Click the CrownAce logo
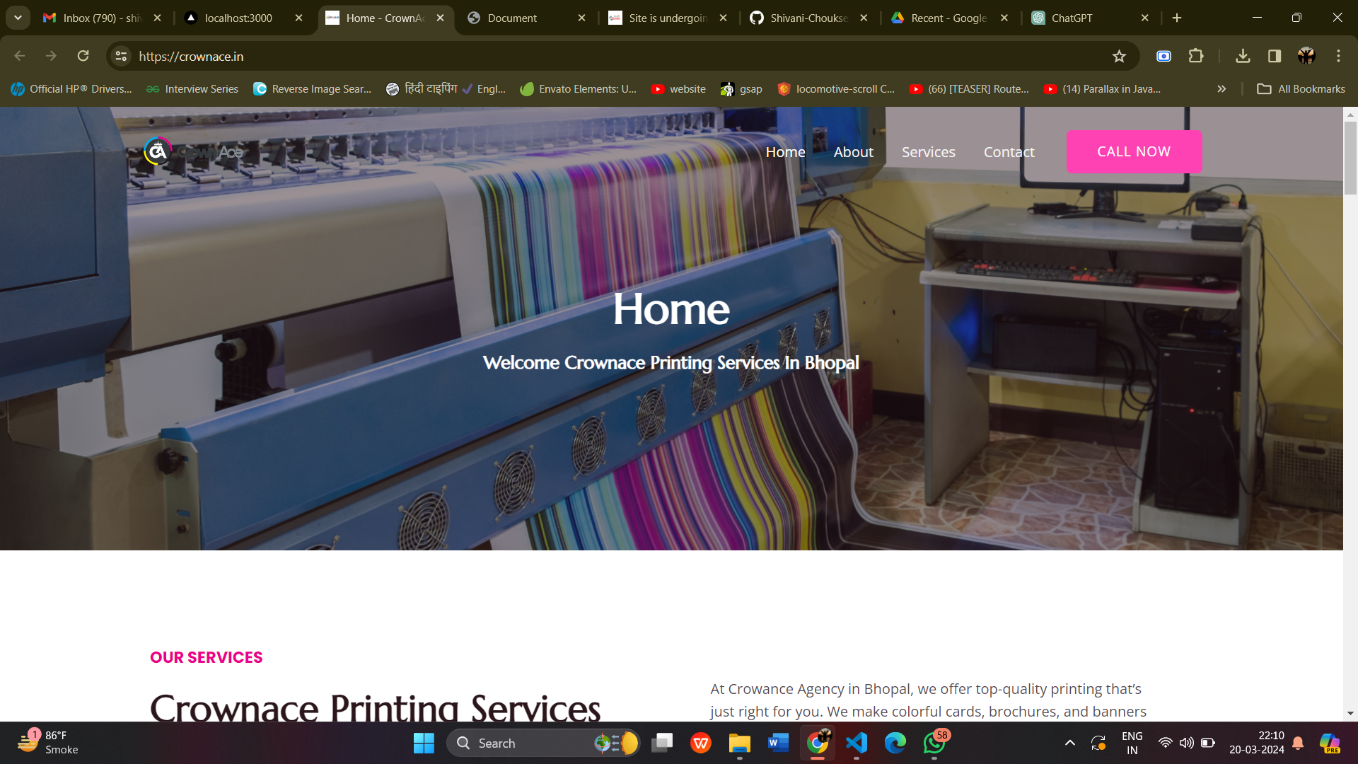 (x=192, y=151)
